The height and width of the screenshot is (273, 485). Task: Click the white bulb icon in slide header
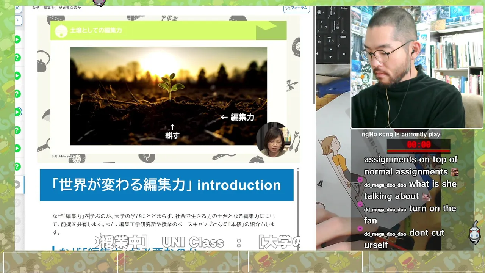click(61, 31)
